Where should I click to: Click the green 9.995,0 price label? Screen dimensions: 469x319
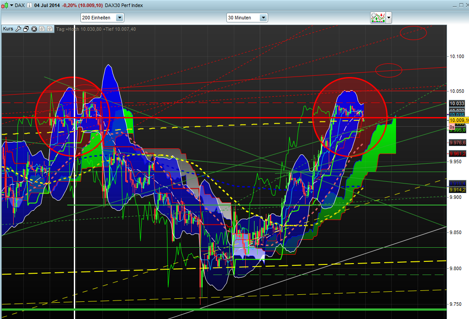(458, 130)
